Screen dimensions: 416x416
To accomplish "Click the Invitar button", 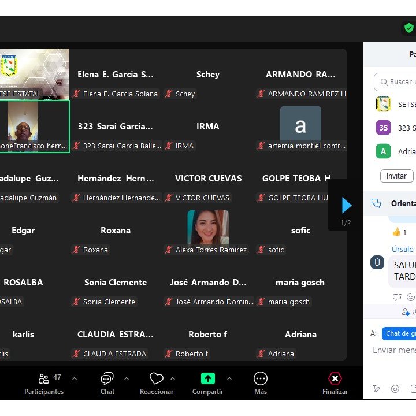I will 396,176.
